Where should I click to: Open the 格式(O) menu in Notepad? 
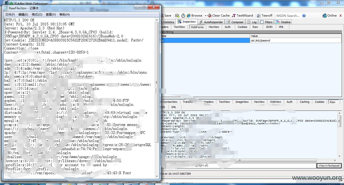click(37, 15)
